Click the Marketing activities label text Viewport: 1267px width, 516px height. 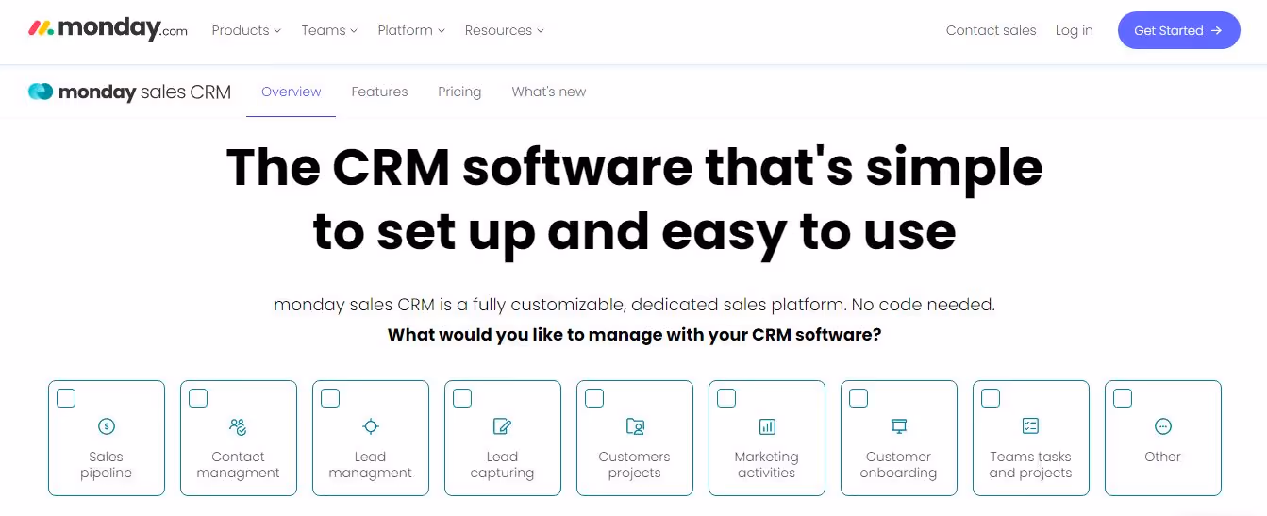tap(767, 465)
